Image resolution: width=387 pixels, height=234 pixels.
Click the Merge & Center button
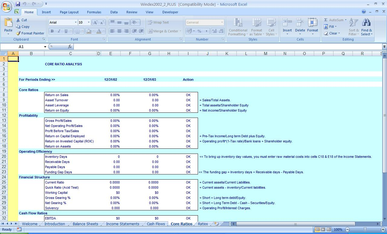tap(164, 31)
